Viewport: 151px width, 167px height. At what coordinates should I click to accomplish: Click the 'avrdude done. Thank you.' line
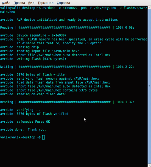pyautogui.click(x=23, y=130)
